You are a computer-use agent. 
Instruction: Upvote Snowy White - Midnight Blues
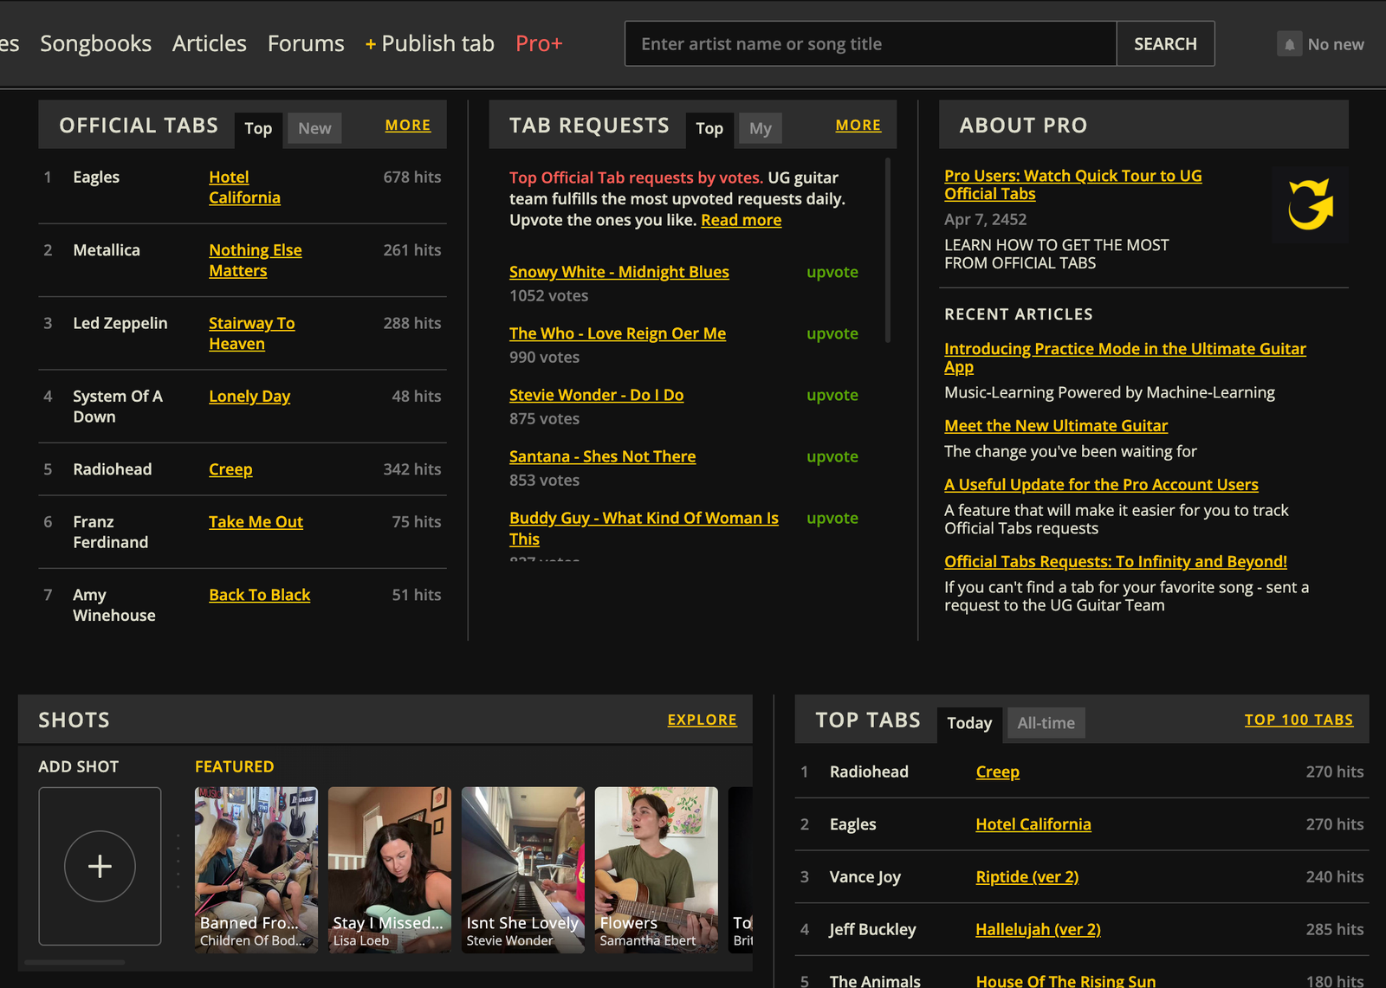tap(832, 272)
